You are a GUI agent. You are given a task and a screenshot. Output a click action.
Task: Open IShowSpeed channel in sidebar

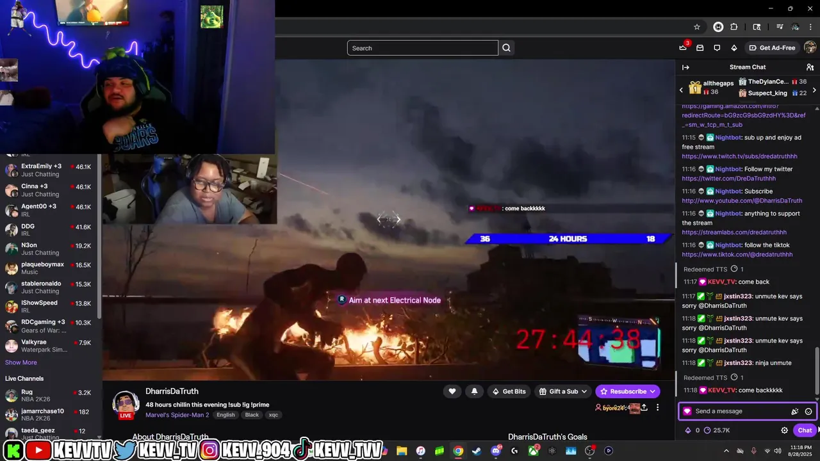pos(49,307)
